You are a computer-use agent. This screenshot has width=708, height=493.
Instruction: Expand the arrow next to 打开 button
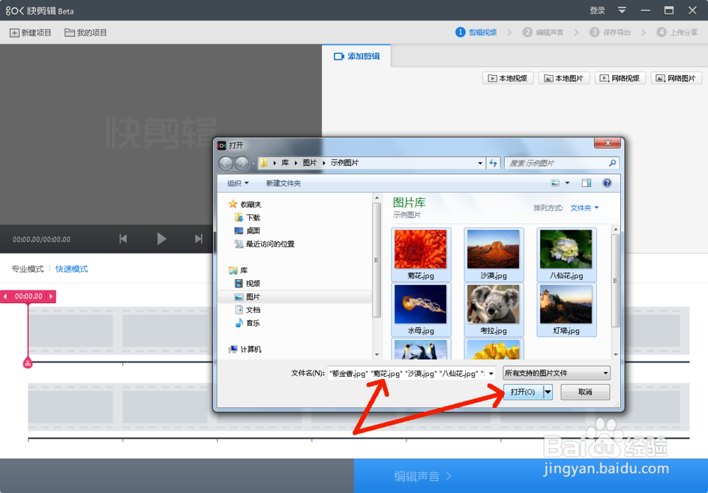(548, 392)
